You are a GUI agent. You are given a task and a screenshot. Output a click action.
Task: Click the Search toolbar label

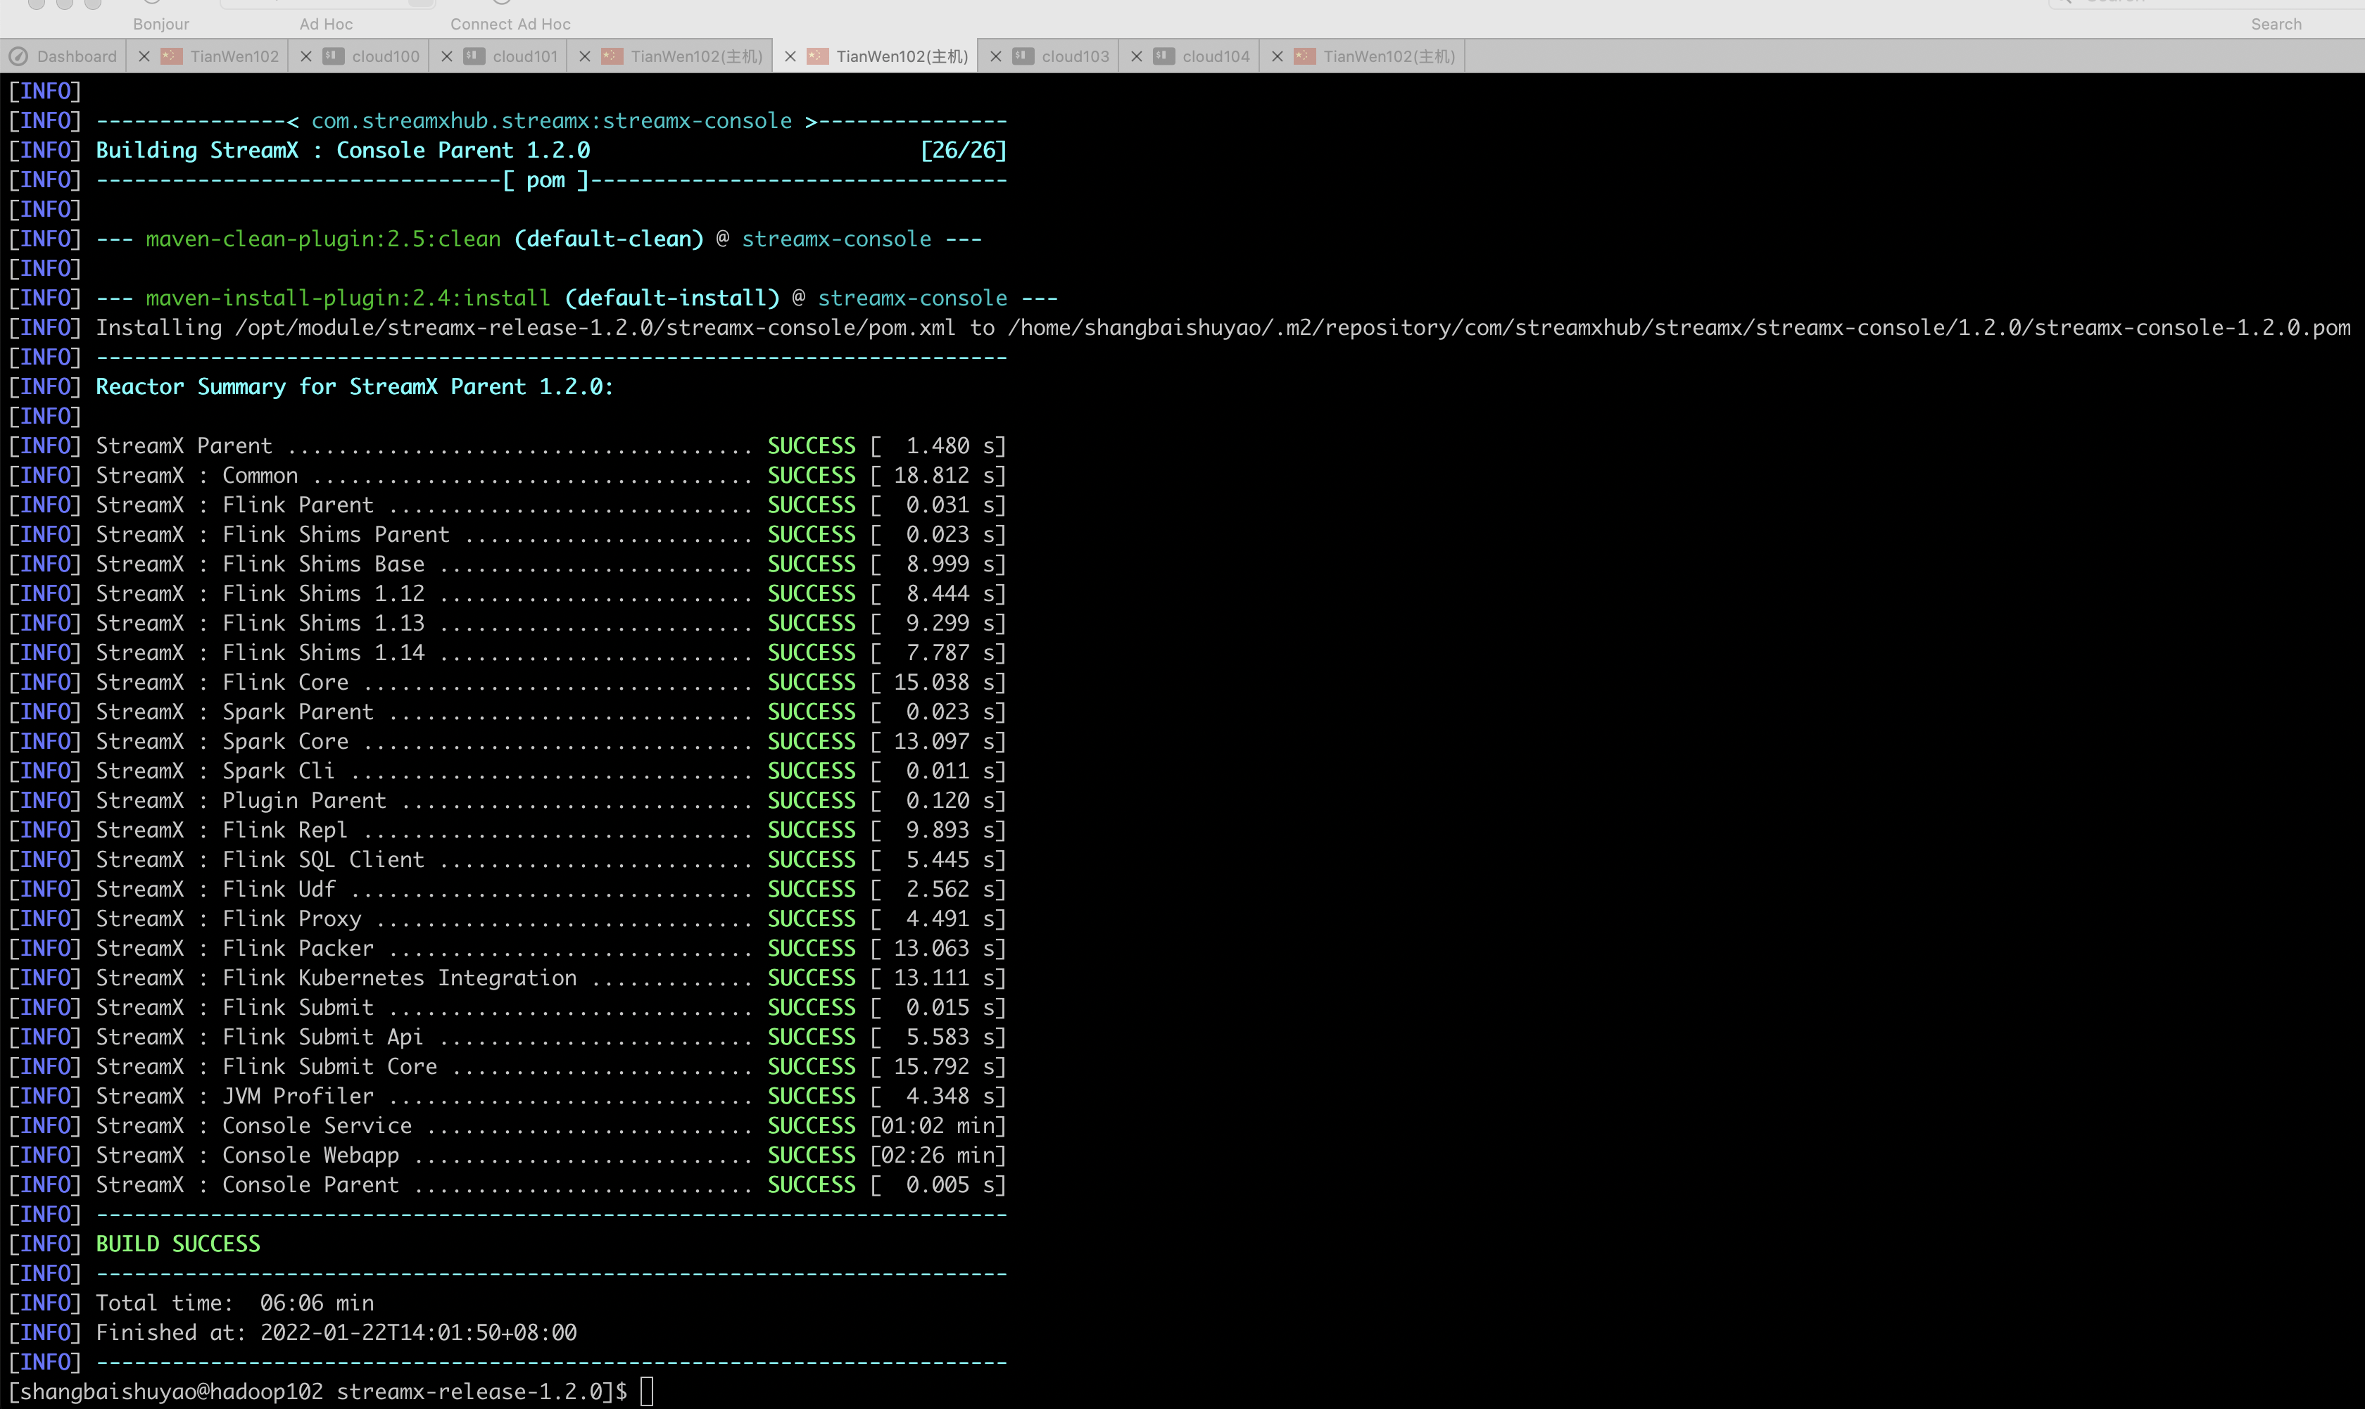coord(2276,25)
